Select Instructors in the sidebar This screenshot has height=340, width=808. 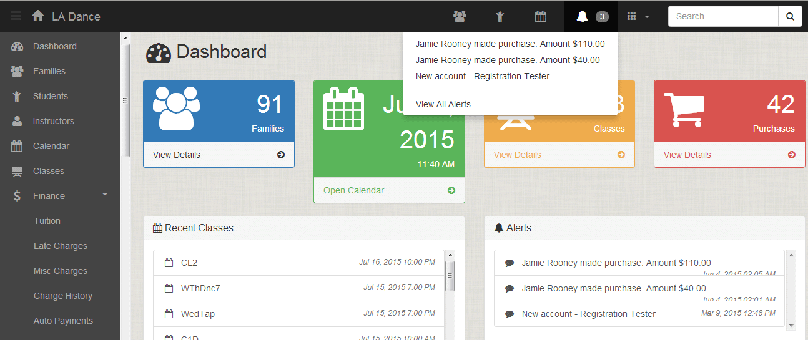(x=53, y=121)
